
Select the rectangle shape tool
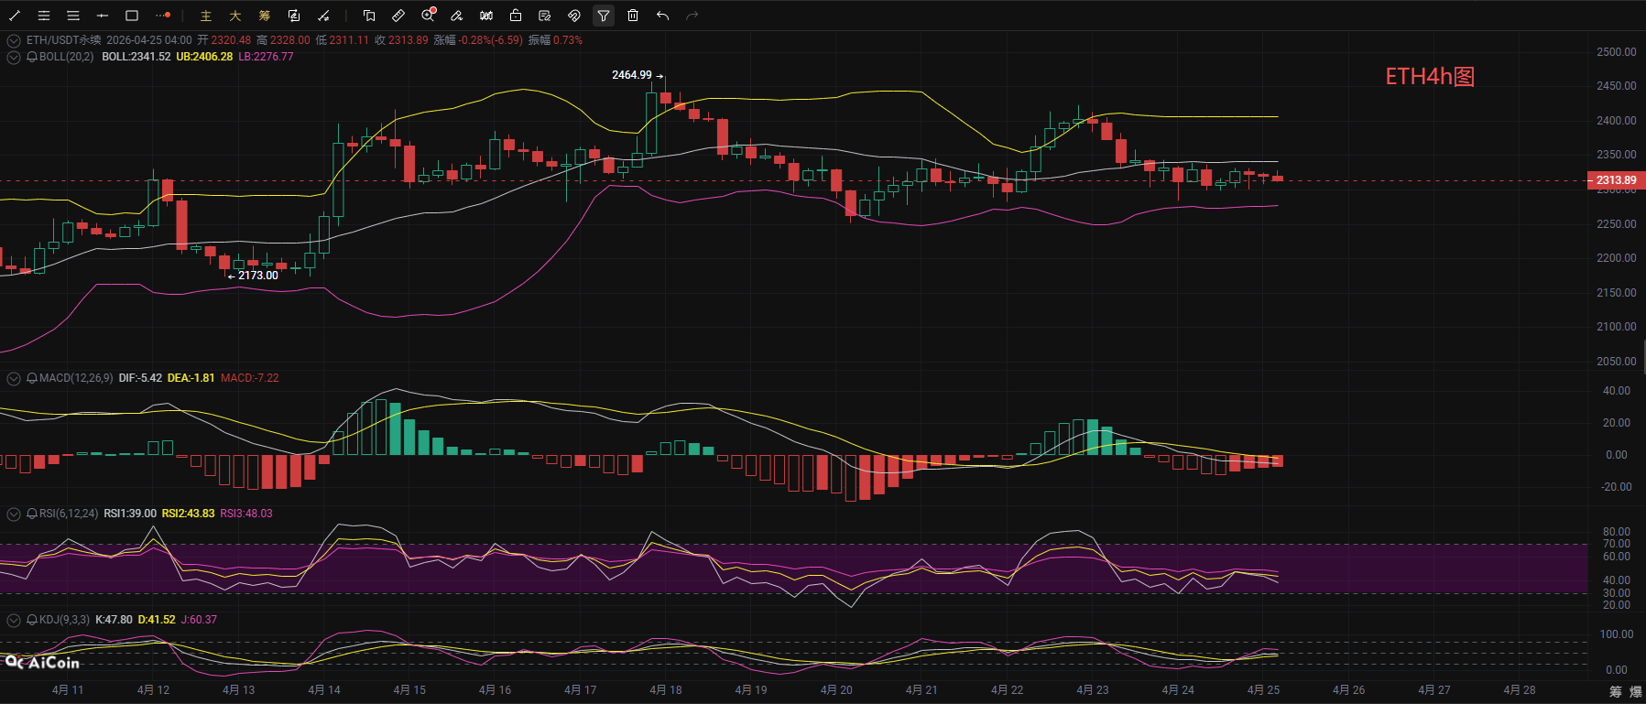132,16
